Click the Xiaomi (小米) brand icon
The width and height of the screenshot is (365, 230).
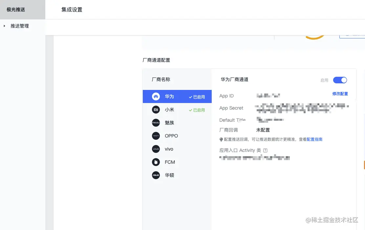pyautogui.click(x=156, y=110)
